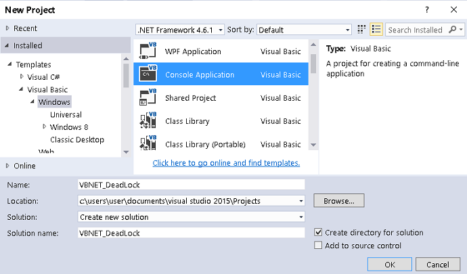
Task: Toggle Create directory for solution checkbox
Action: coord(318,232)
